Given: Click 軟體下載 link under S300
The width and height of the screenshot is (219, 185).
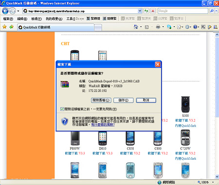Looking at the screenshot, I should click(182, 120).
